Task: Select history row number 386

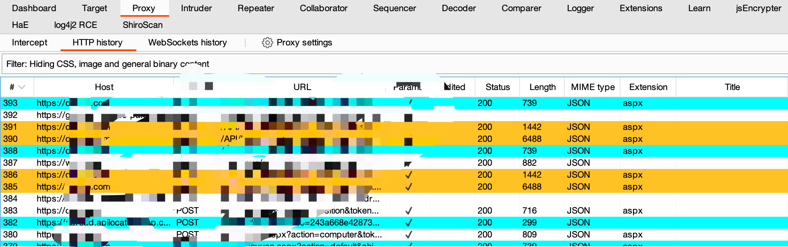Action: click(394, 174)
